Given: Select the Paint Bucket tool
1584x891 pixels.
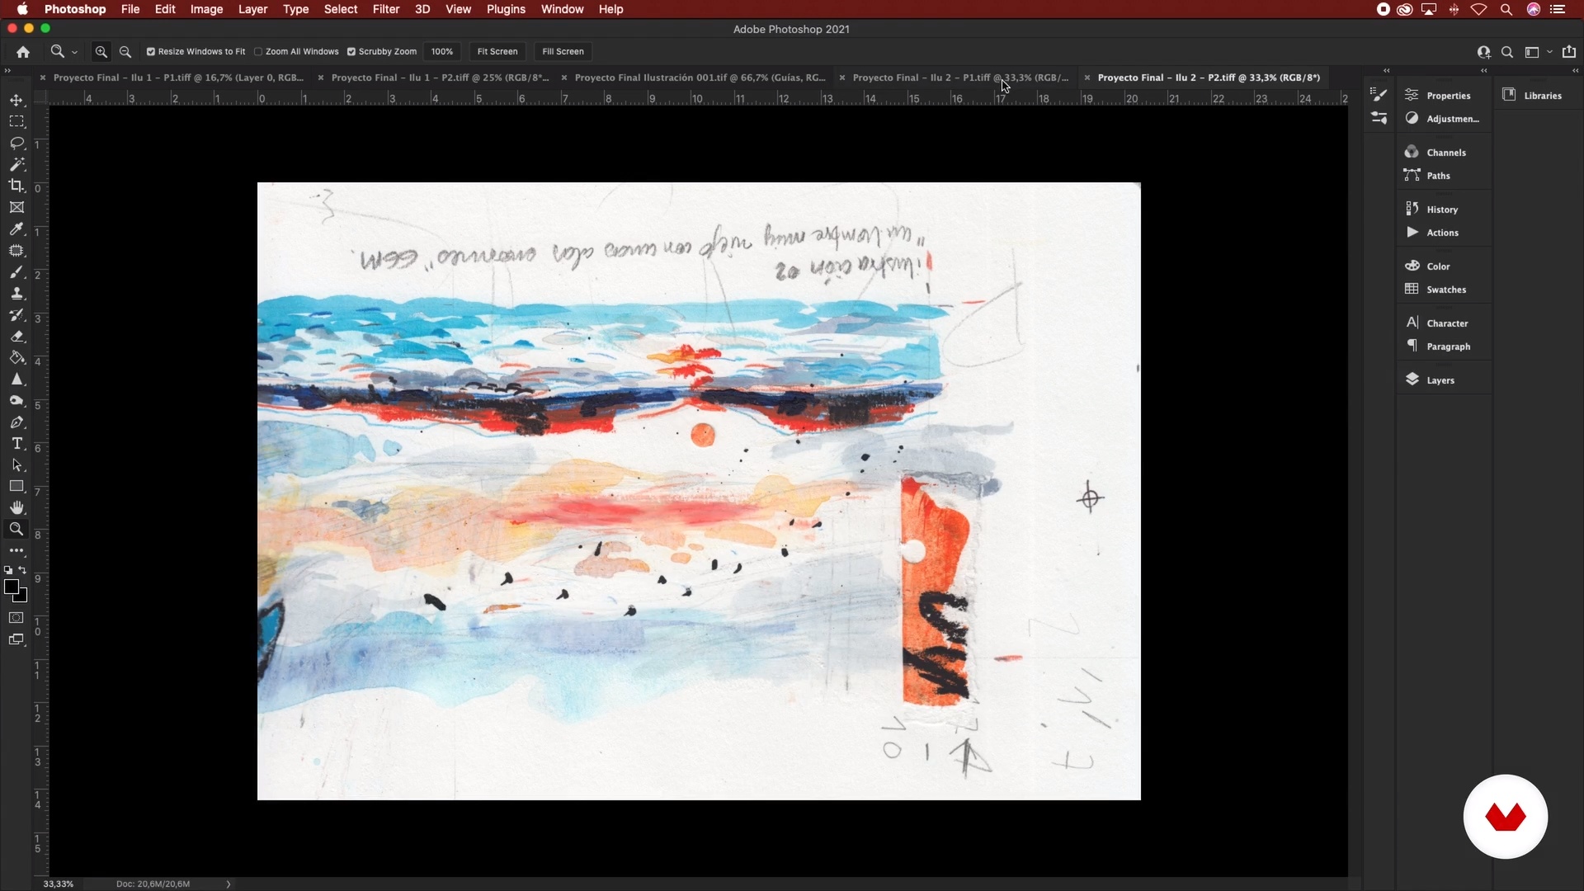Looking at the screenshot, I should (x=16, y=358).
